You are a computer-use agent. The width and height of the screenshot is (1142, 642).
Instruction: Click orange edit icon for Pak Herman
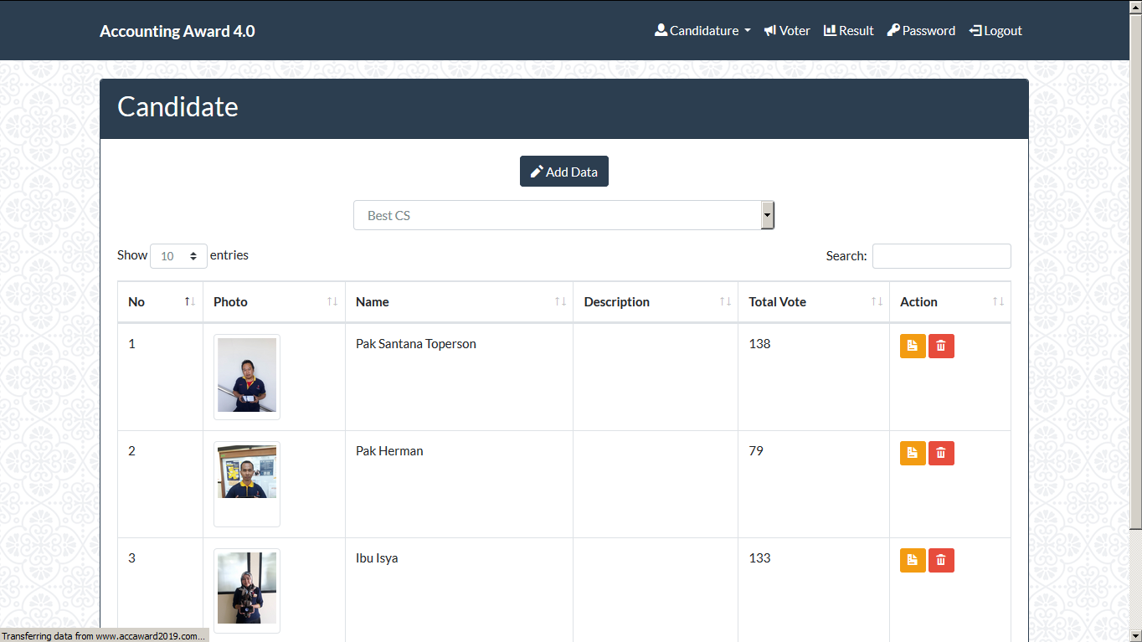click(x=913, y=453)
